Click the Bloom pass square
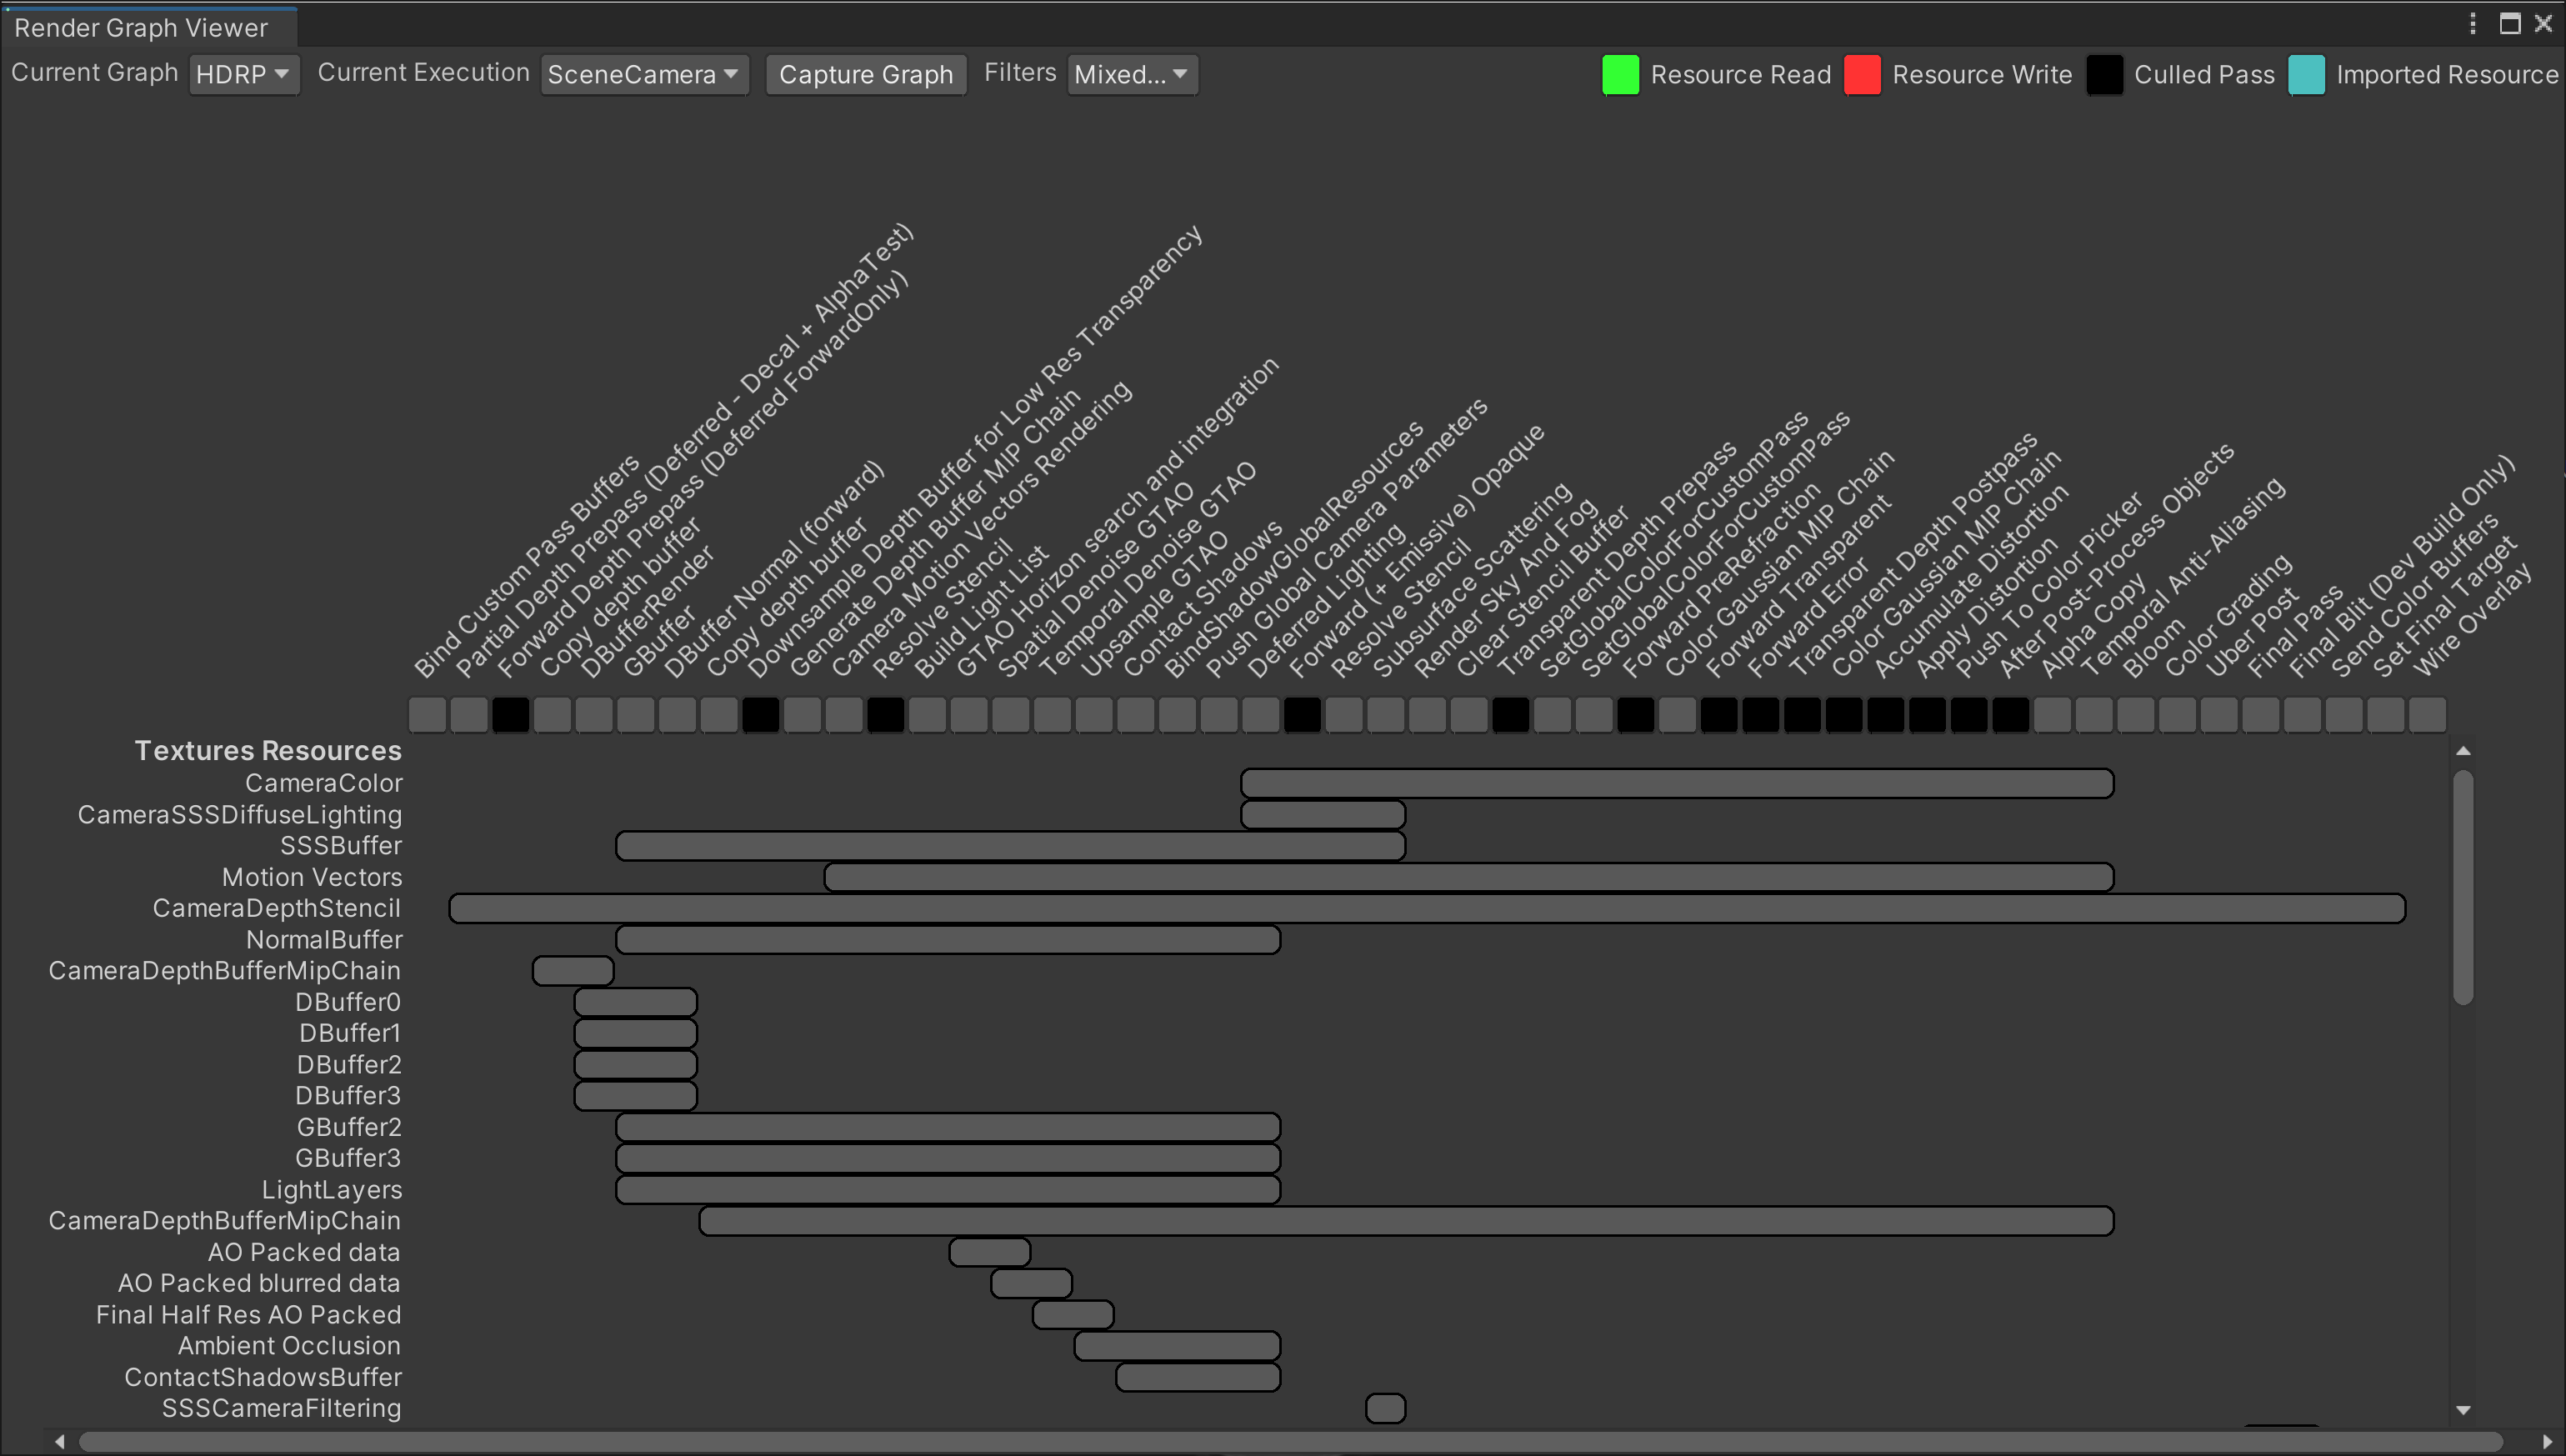2566x1456 pixels. [2136, 715]
